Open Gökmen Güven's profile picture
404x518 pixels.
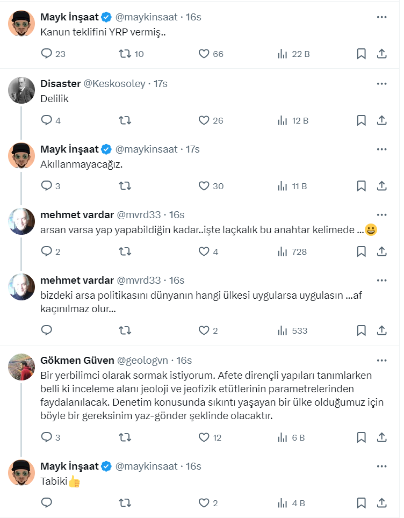click(x=21, y=367)
